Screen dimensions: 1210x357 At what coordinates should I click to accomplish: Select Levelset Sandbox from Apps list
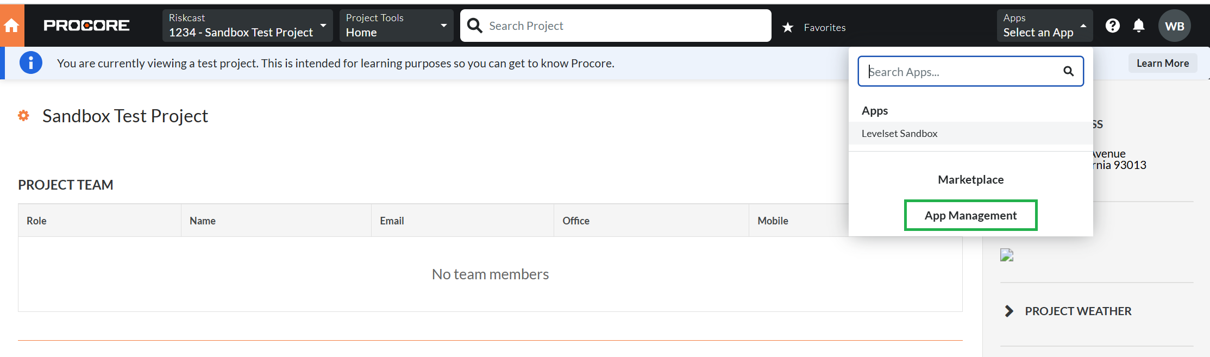(899, 133)
